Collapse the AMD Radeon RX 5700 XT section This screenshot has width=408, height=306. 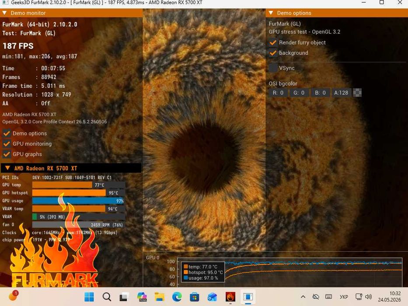coord(7,168)
